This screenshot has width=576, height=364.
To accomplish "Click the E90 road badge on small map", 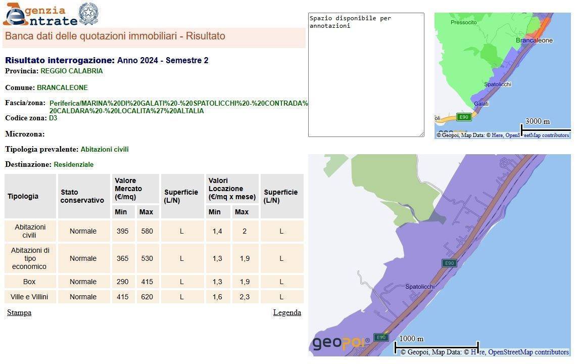I will coord(463,117).
